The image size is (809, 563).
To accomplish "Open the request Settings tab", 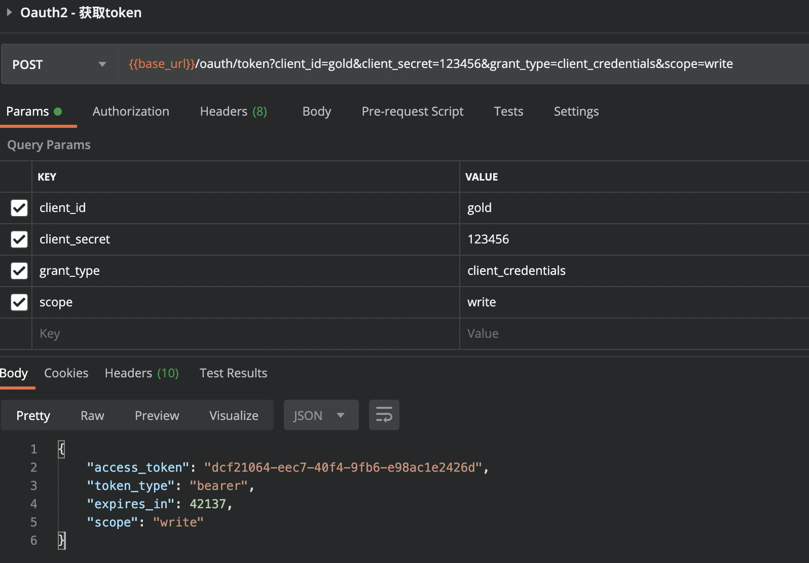I will (x=576, y=112).
